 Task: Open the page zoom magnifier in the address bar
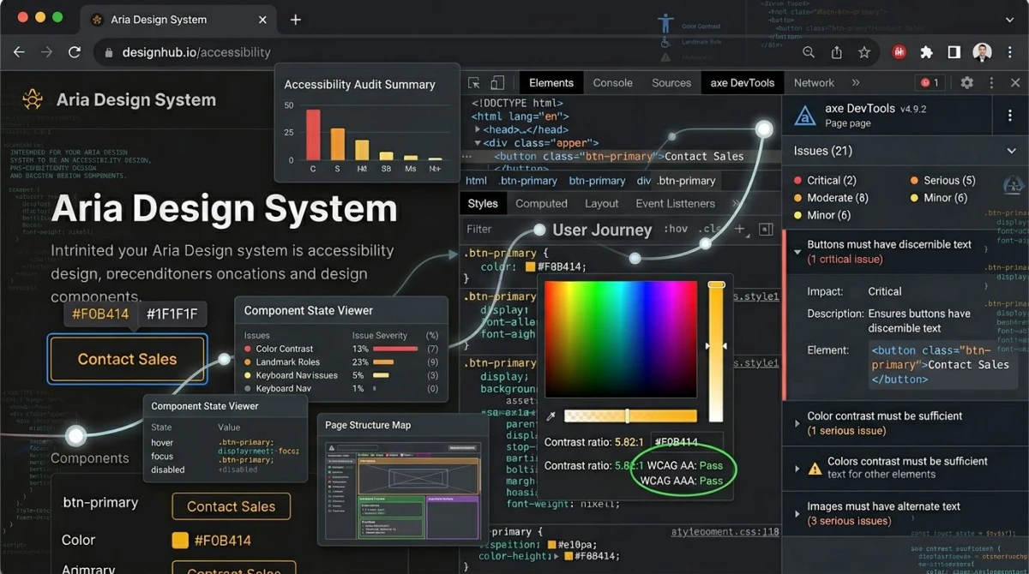click(809, 52)
